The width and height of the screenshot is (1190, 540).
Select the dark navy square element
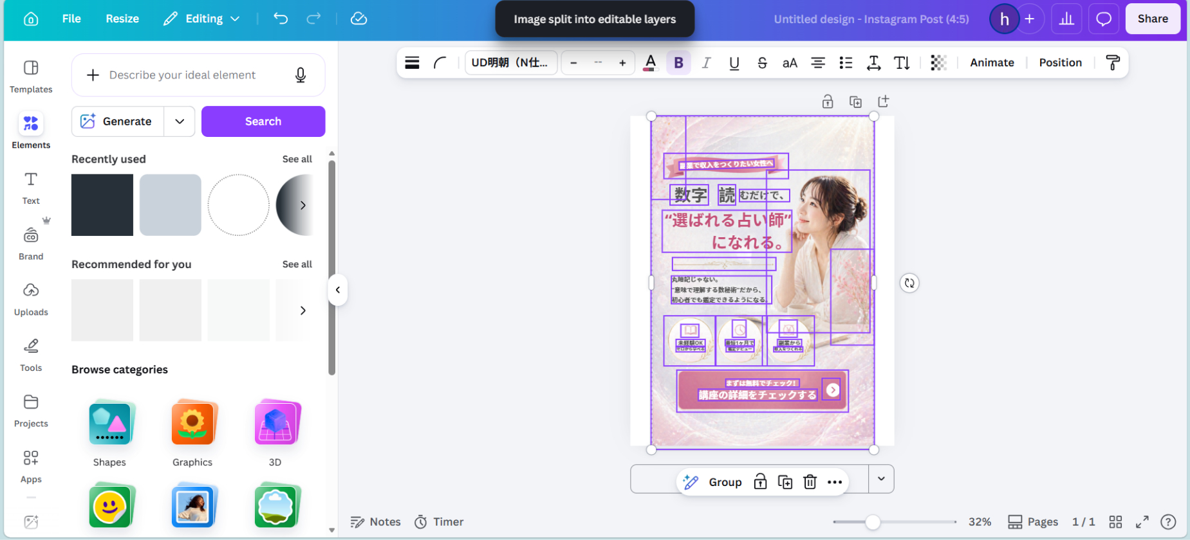coord(102,205)
